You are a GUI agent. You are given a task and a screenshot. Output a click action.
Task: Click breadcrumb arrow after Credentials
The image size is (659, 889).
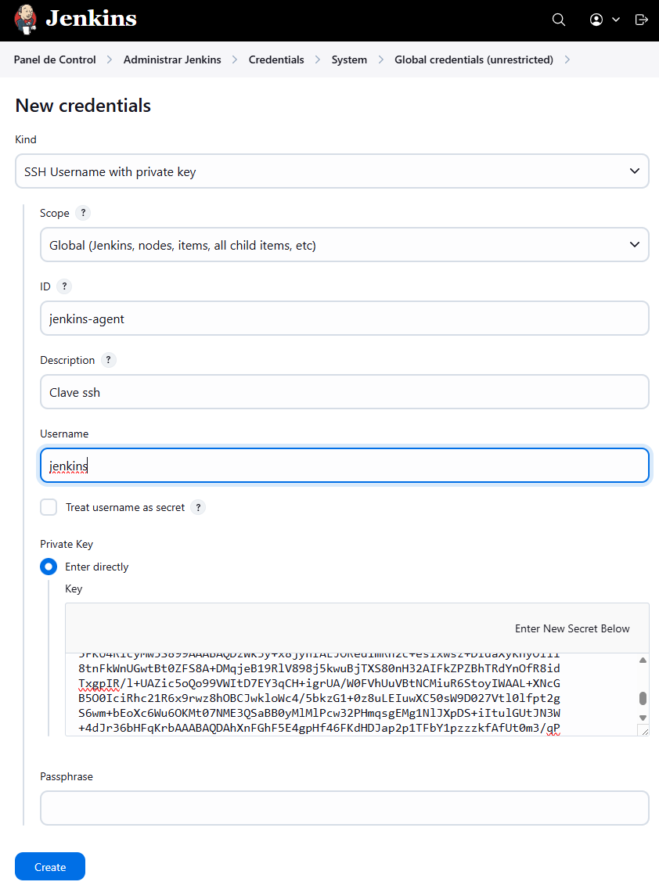[318, 59]
